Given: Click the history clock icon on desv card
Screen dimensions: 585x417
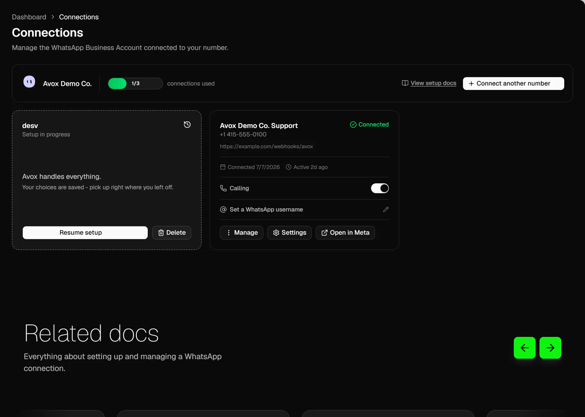Looking at the screenshot, I should pyautogui.click(x=187, y=125).
